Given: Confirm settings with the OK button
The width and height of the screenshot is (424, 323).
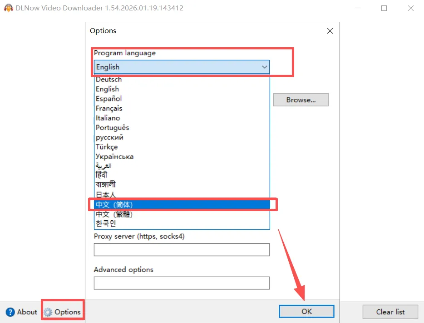Looking at the screenshot, I should (306, 311).
